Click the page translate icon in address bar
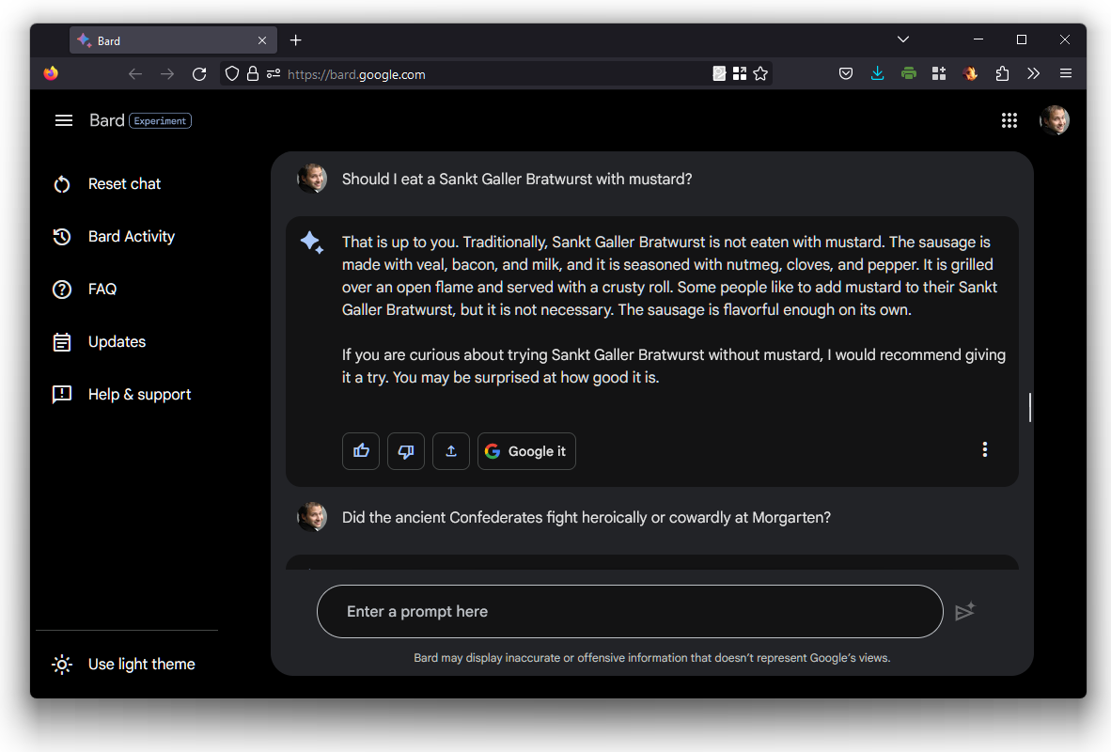The height and width of the screenshot is (752, 1111). 719,73
